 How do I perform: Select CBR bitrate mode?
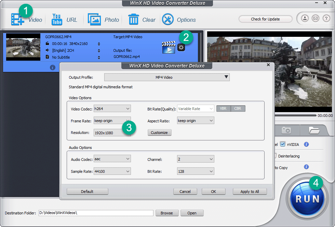[238, 109]
